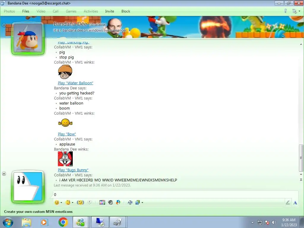Show hidden system tray icons arrow

pos(252,222)
